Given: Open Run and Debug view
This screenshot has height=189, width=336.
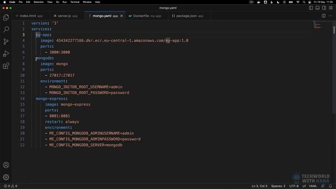Looking at the screenshot, I should click(6, 54).
